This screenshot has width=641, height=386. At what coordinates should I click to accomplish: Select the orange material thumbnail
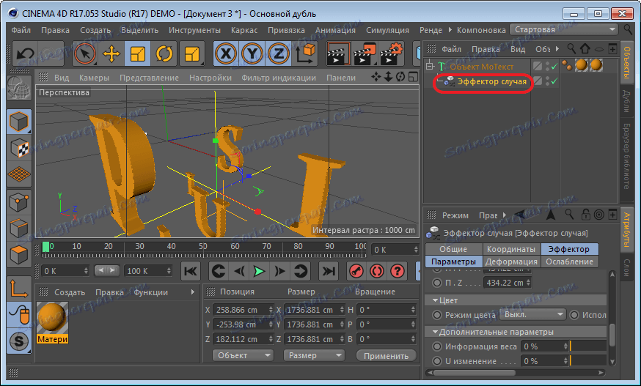tap(52, 316)
